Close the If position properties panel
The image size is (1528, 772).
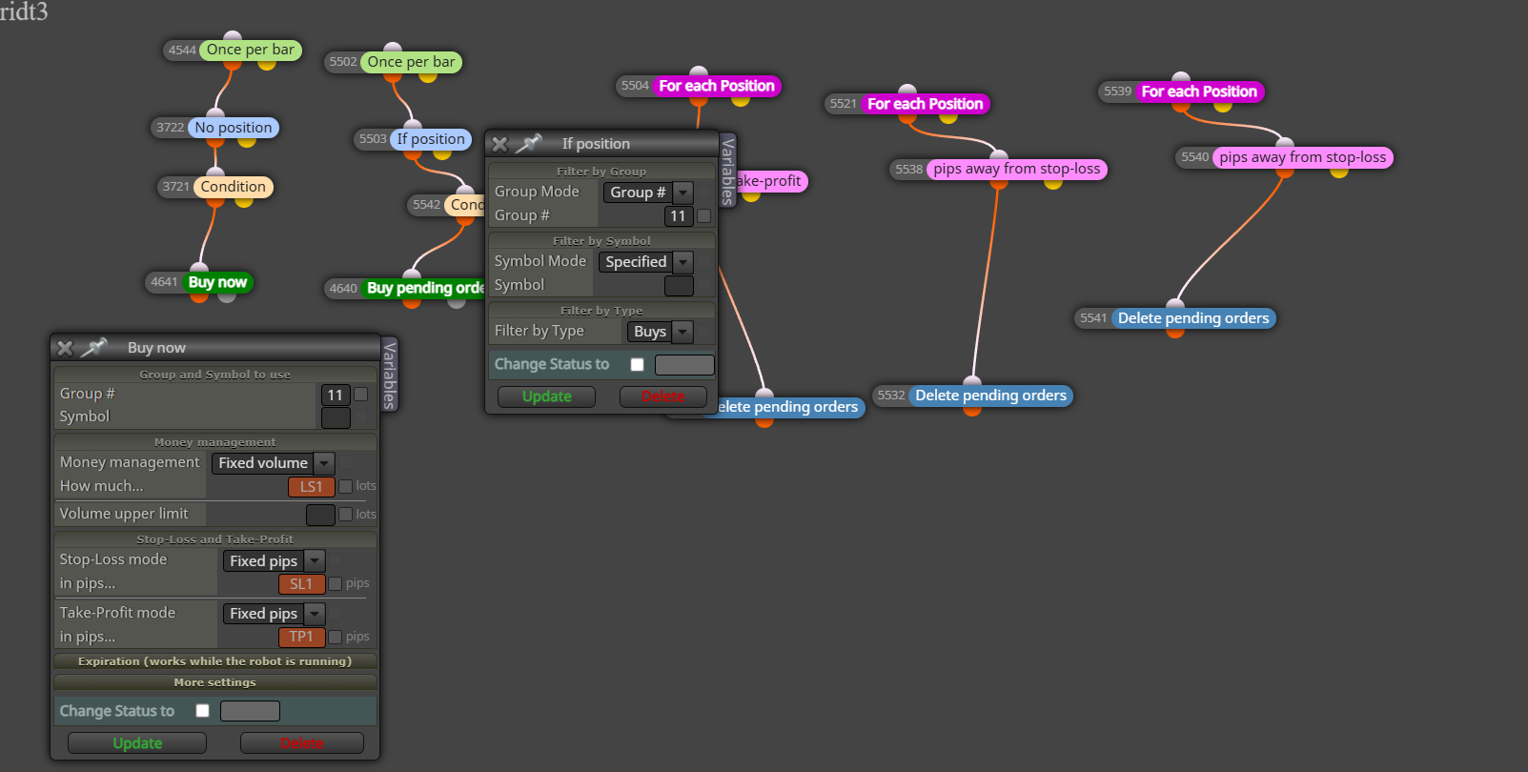pyautogui.click(x=499, y=144)
